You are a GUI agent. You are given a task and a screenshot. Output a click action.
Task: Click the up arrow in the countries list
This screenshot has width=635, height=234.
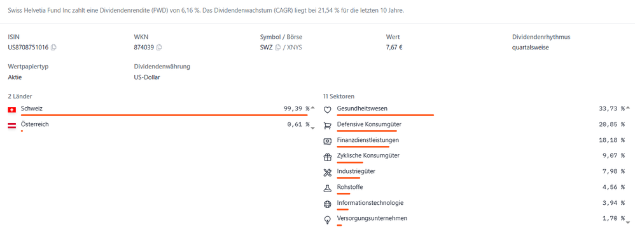tap(312, 107)
